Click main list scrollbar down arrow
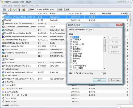Screen dimensions: 133x108 [x=130, y=102]
